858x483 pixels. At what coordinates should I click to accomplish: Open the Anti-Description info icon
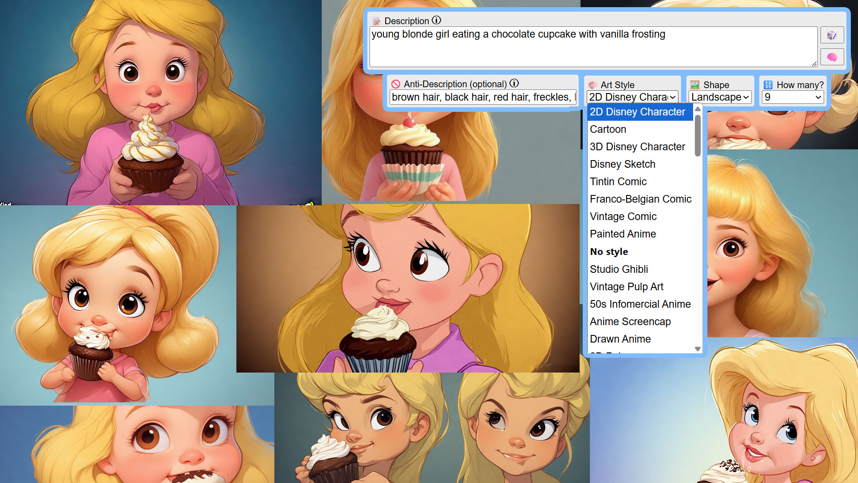pyautogui.click(x=514, y=83)
